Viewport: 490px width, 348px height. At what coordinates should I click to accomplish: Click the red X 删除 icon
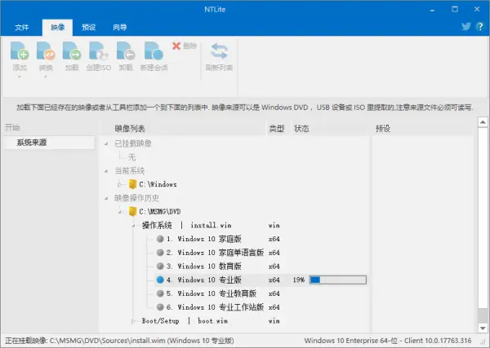(x=176, y=46)
